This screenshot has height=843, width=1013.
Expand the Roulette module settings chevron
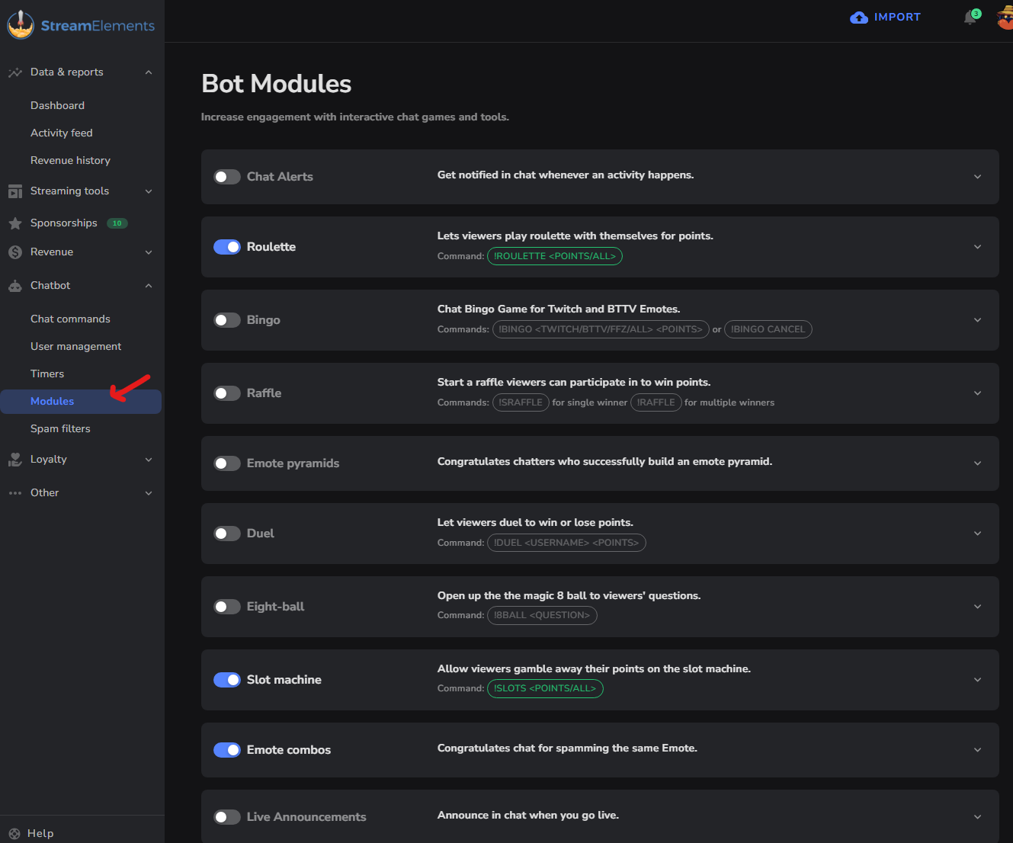pyautogui.click(x=977, y=247)
